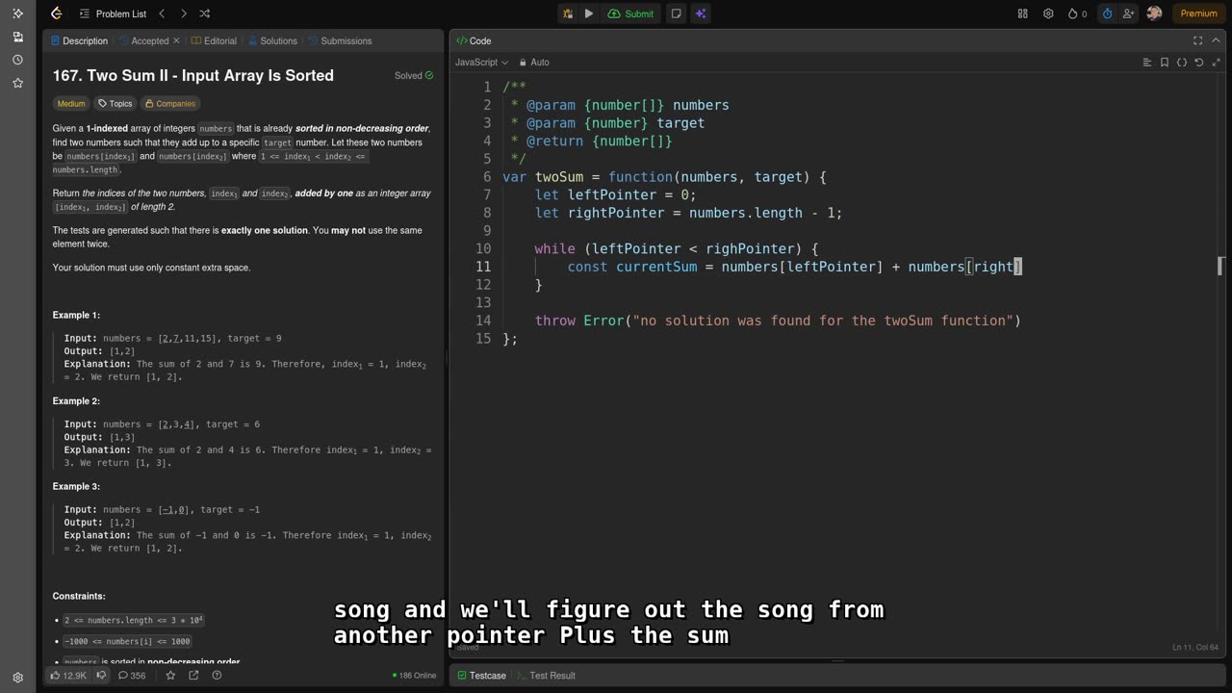Collapse the Code panel with chevron
Image resolution: width=1232 pixels, height=693 pixels.
click(1218, 40)
